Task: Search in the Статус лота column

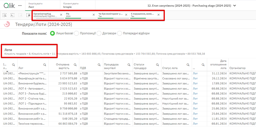Action: pyautogui.click(x=188, y=65)
